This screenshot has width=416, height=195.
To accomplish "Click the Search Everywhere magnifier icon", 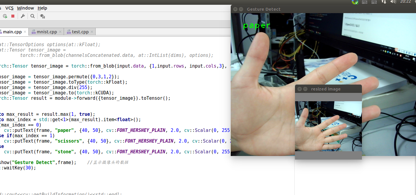I will pos(33,16).
